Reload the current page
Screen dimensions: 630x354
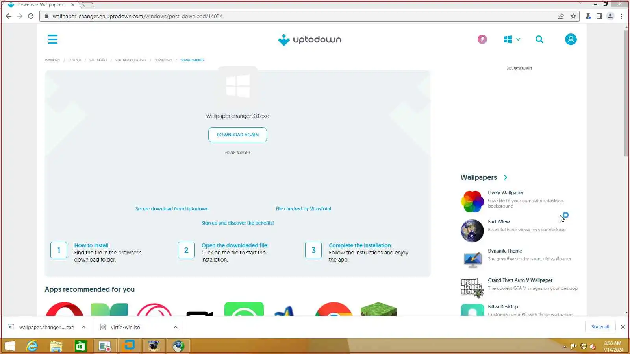pyautogui.click(x=31, y=16)
